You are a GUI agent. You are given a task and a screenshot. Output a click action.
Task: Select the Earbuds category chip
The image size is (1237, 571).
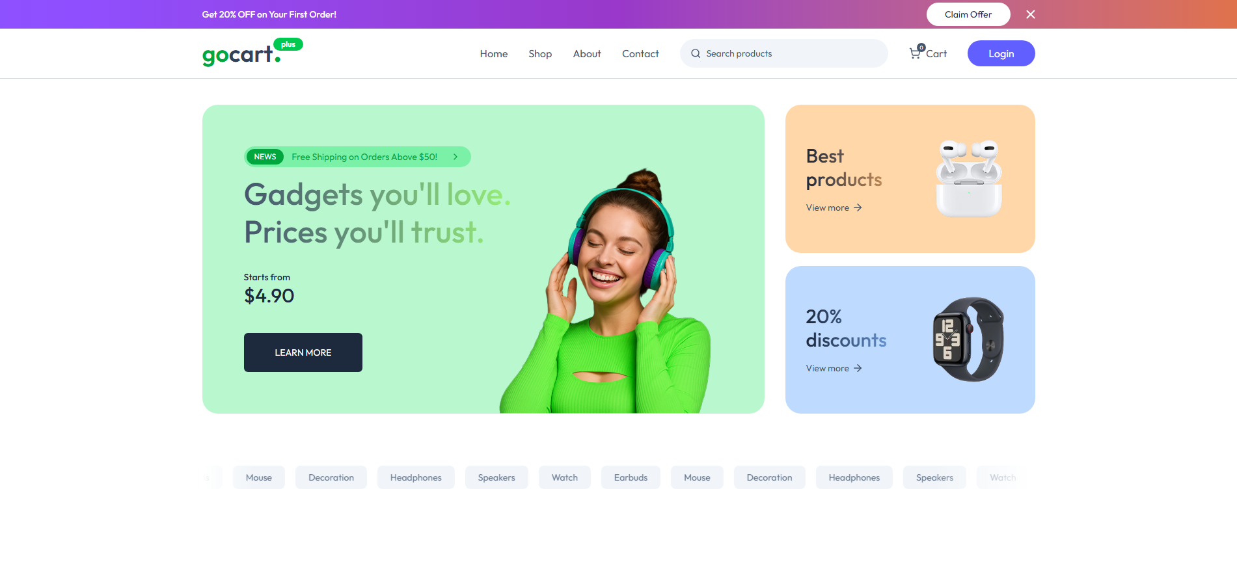(631, 477)
